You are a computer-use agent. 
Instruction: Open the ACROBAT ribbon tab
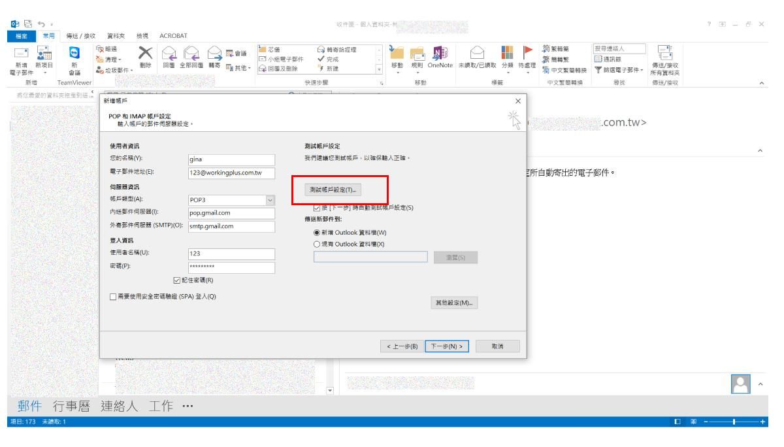tap(173, 35)
